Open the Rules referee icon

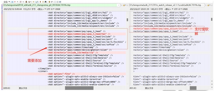(26, 2)
